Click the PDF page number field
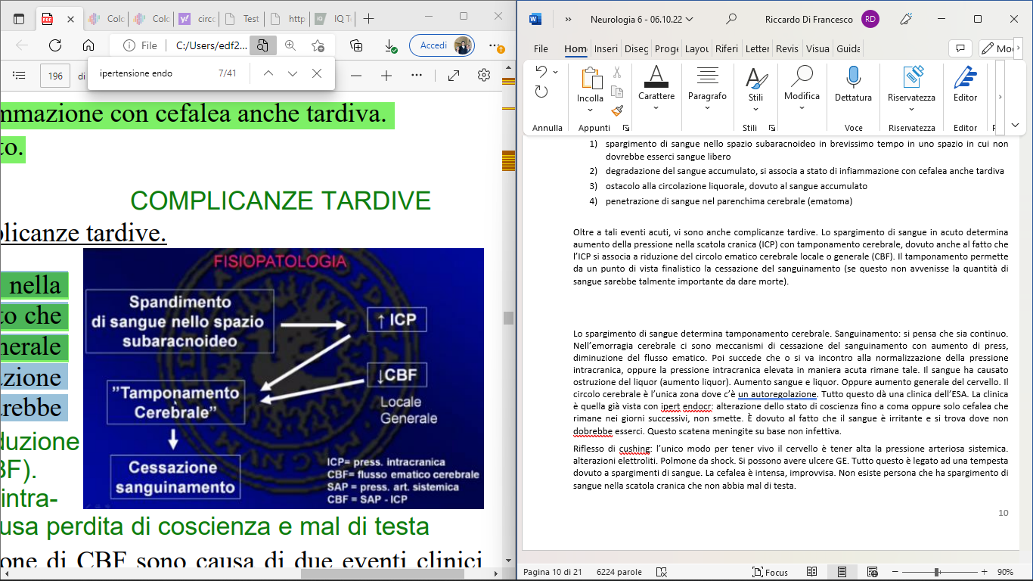Image resolution: width=1033 pixels, height=581 pixels. point(55,76)
